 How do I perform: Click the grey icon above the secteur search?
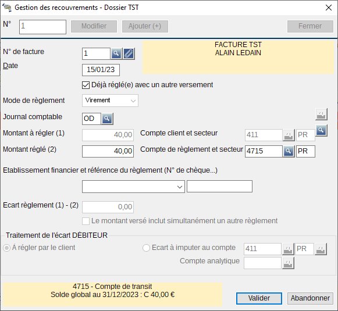coord(321,115)
